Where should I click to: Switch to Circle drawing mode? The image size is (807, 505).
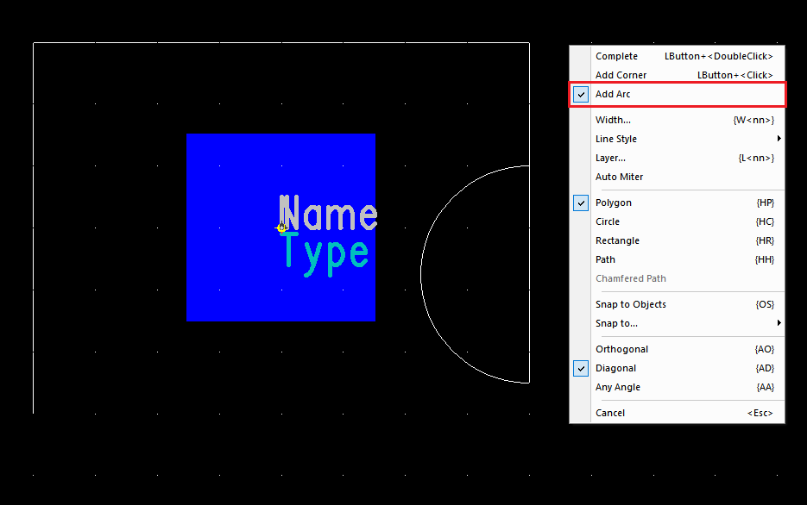pos(608,221)
